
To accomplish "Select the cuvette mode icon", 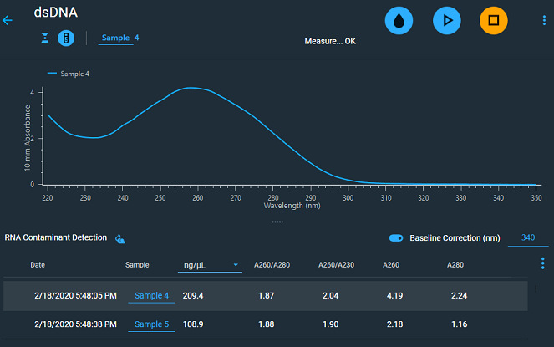I will 66,38.
